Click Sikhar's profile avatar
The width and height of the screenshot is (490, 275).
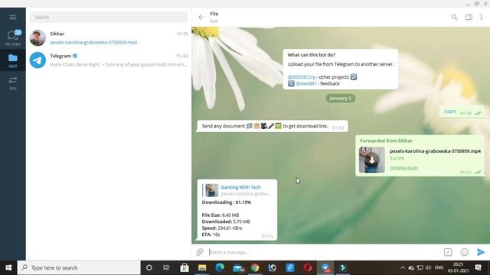pyautogui.click(x=38, y=37)
